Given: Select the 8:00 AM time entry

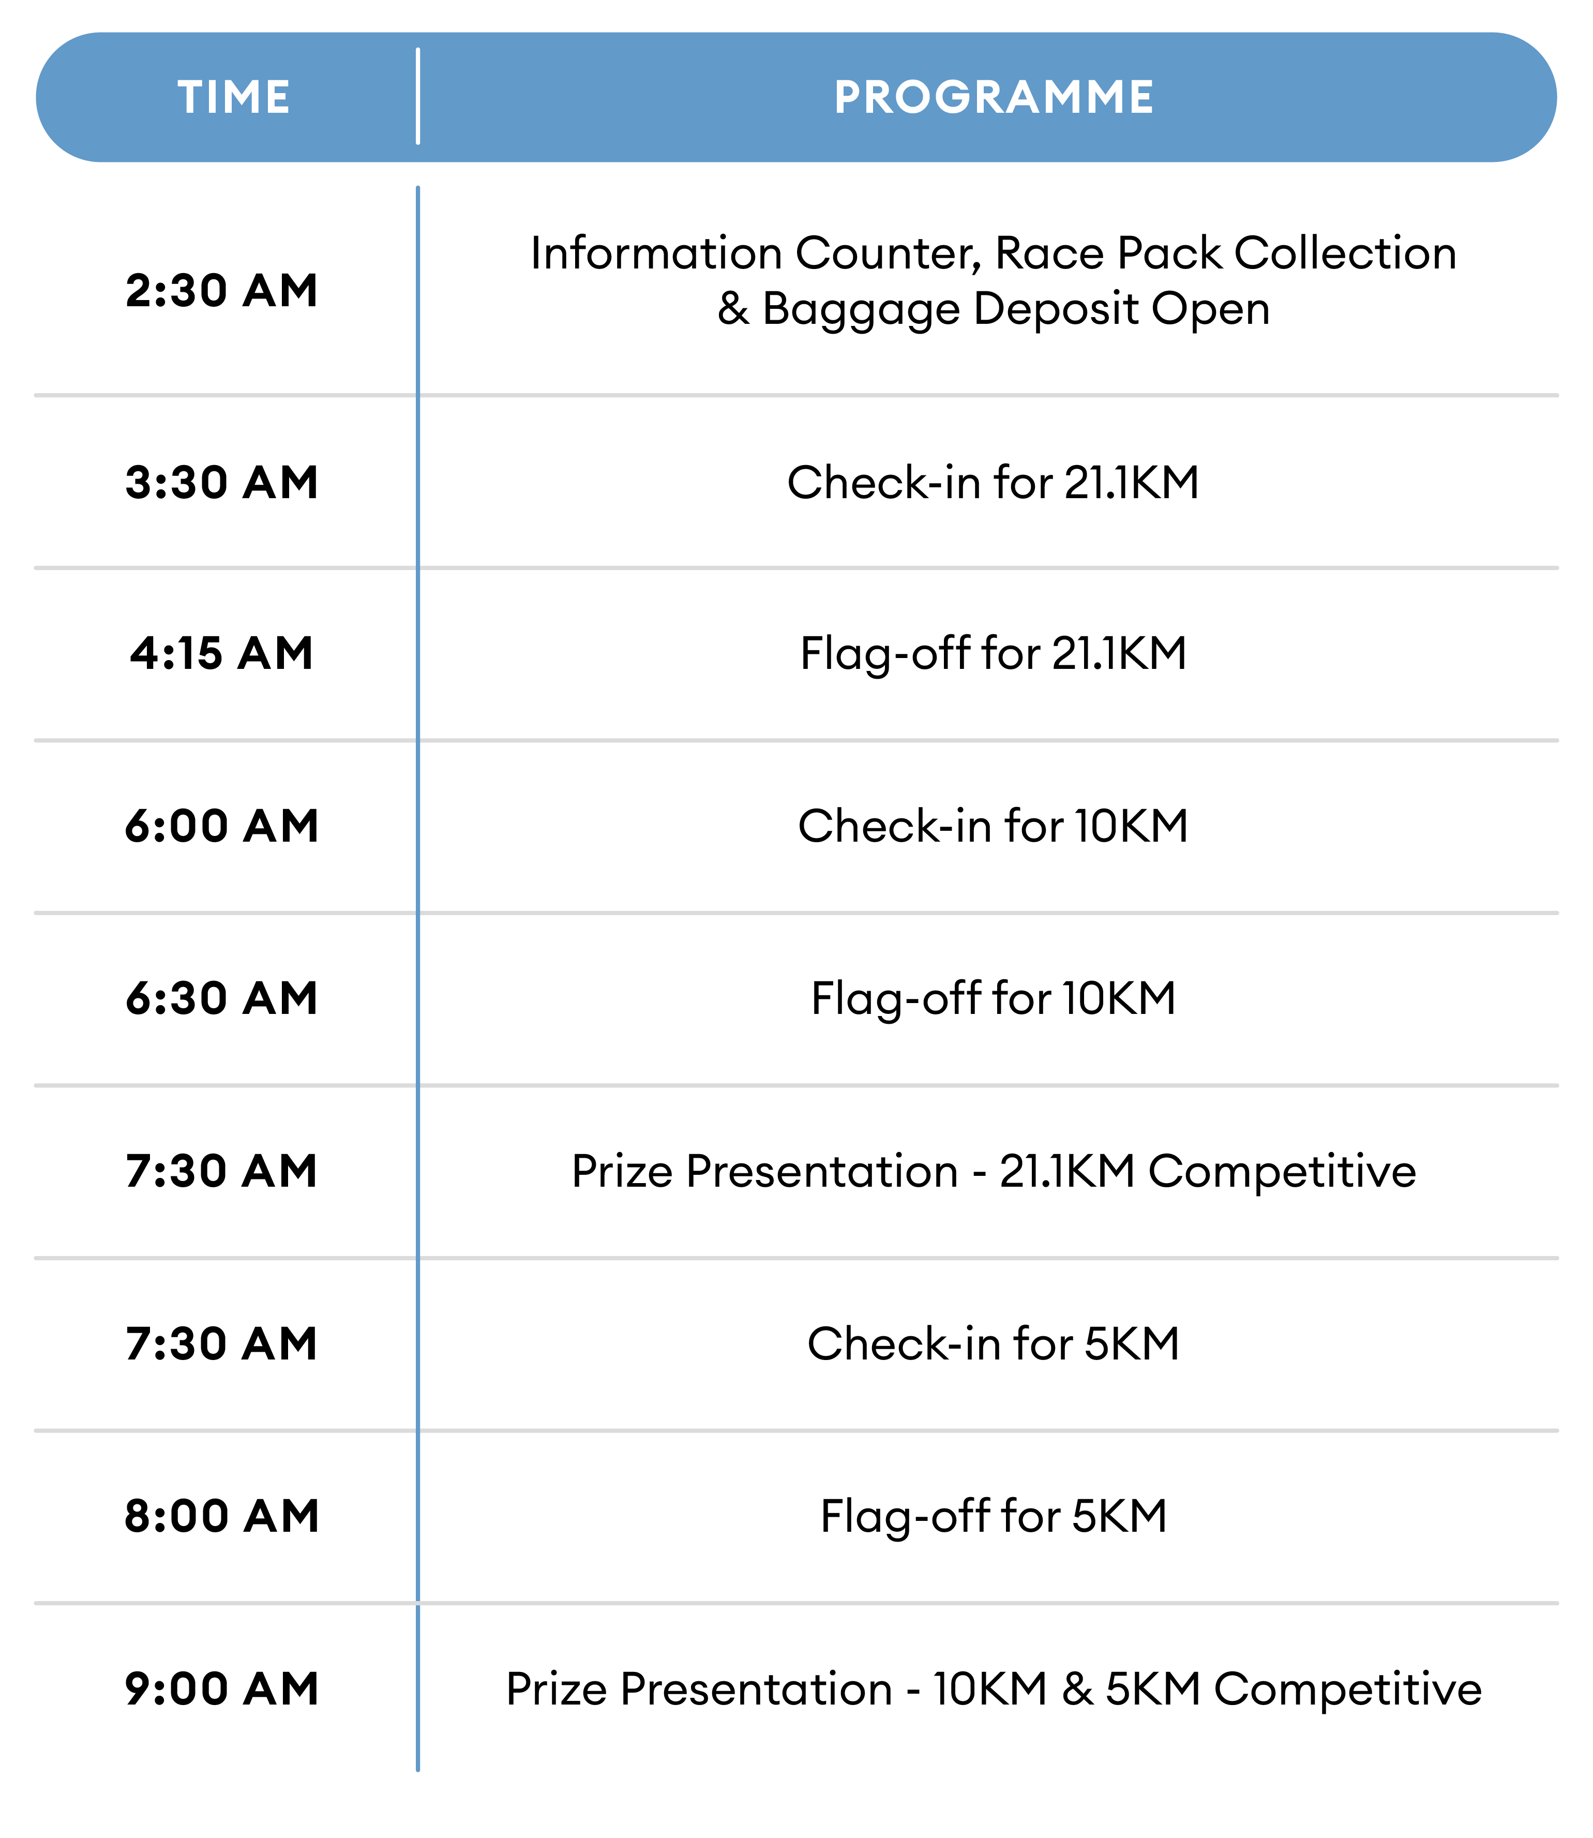Looking at the screenshot, I should pyautogui.click(x=222, y=1516).
